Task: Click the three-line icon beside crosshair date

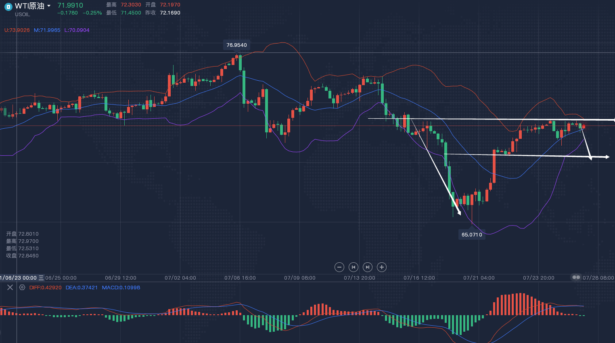Action: coord(41,278)
